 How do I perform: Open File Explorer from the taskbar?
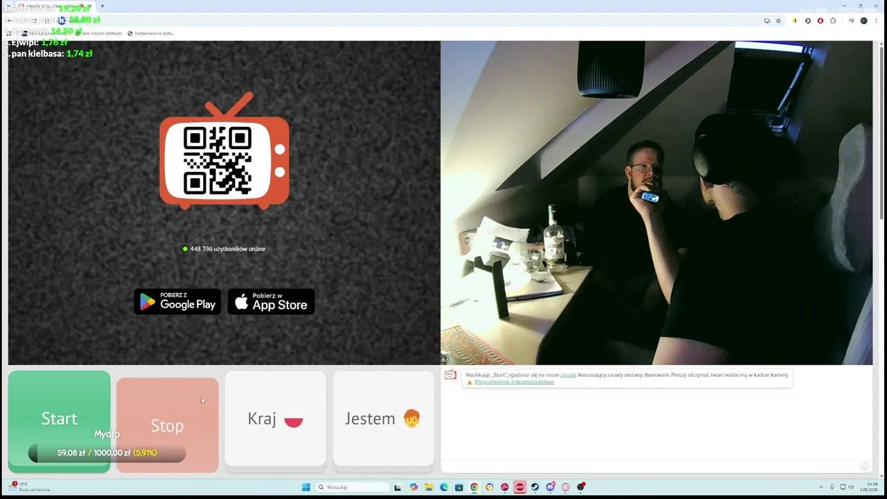[428, 487]
